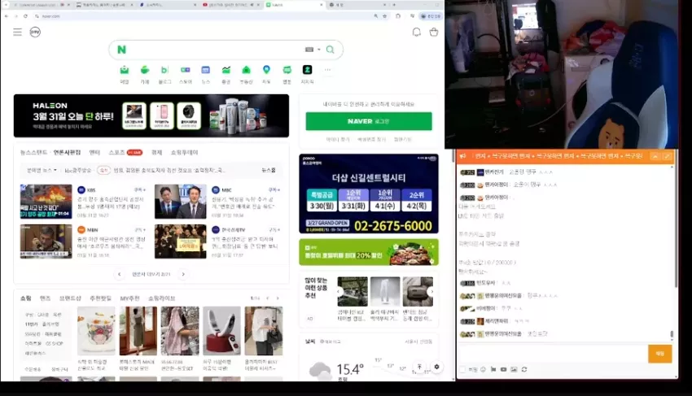
Task: Open the shopping cart icon
Action: 434,33
